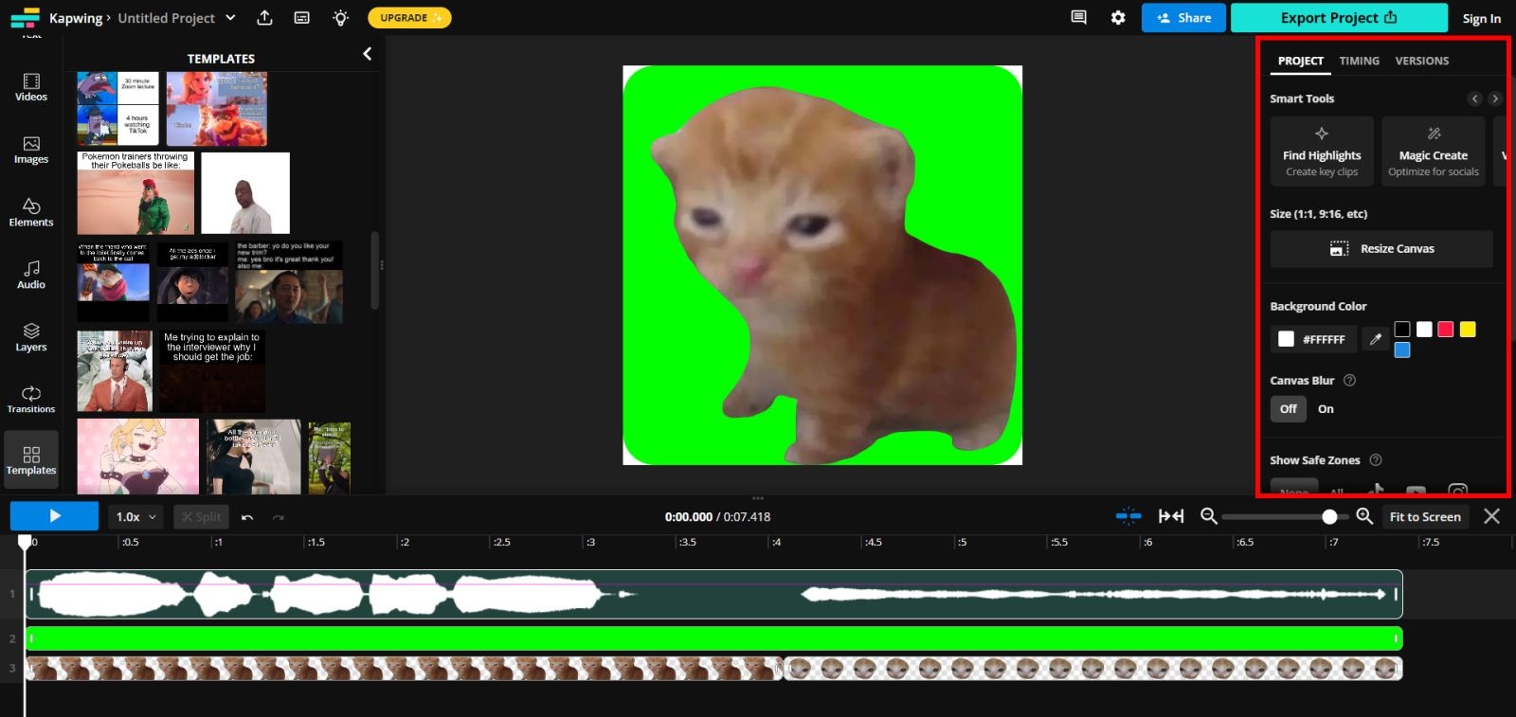Image resolution: width=1516 pixels, height=717 pixels.
Task: Click the lightbulb tips icon
Action: point(341,18)
